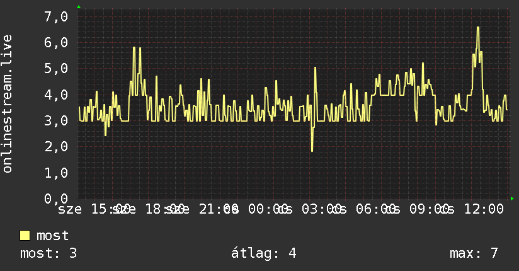Click the 'onlinestream.live' vertical axis title
The image size is (519, 271).
click(7, 104)
